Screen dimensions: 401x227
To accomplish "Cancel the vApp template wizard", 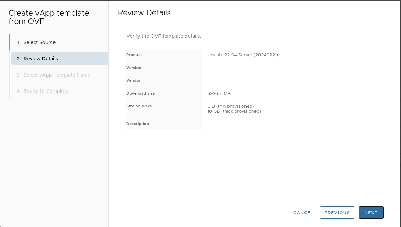I will click(x=303, y=213).
